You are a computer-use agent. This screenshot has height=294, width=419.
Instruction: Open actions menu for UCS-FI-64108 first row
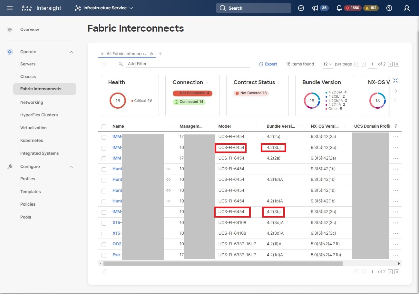pos(396,223)
